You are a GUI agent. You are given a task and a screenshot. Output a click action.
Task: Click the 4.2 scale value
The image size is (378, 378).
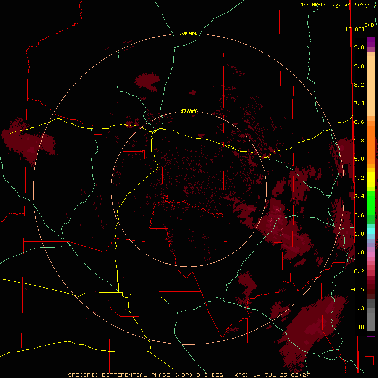click(359, 178)
